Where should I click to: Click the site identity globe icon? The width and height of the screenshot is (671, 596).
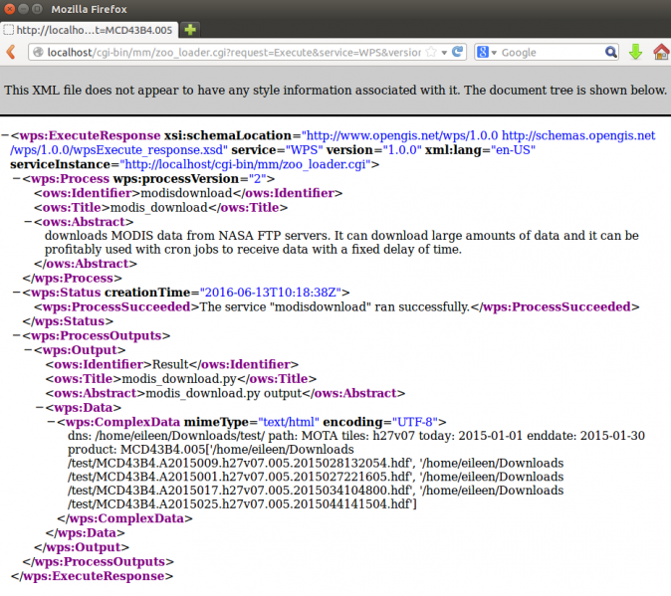coord(38,52)
